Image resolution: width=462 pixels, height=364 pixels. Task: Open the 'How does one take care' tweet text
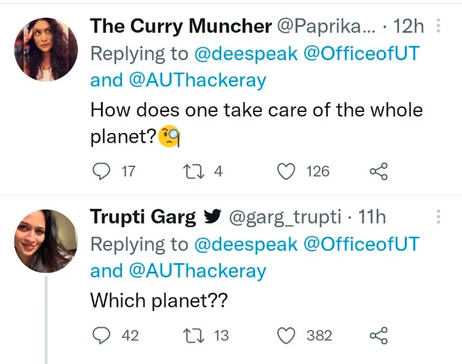pos(256,123)
